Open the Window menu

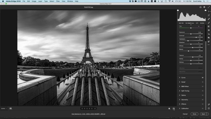coord(70,1)
